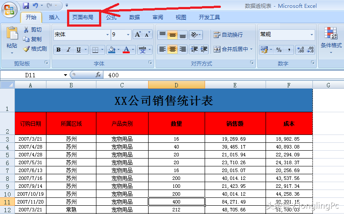Screen dimensions: 344x214
Task: Align text right
Action: coord(183,49)
